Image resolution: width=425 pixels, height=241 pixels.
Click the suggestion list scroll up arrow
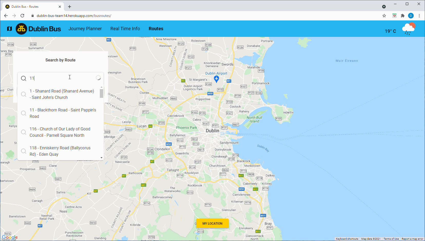tap(102, 87)
